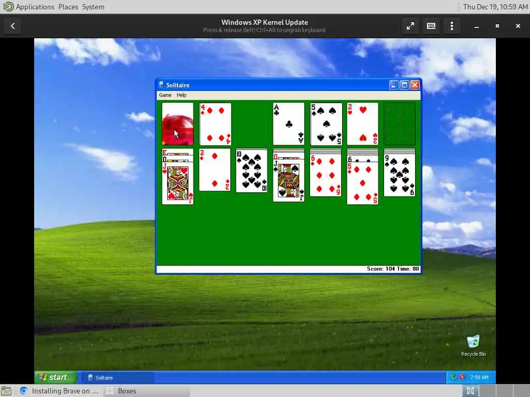Click the red-back stock deck

tap(178, 124)
